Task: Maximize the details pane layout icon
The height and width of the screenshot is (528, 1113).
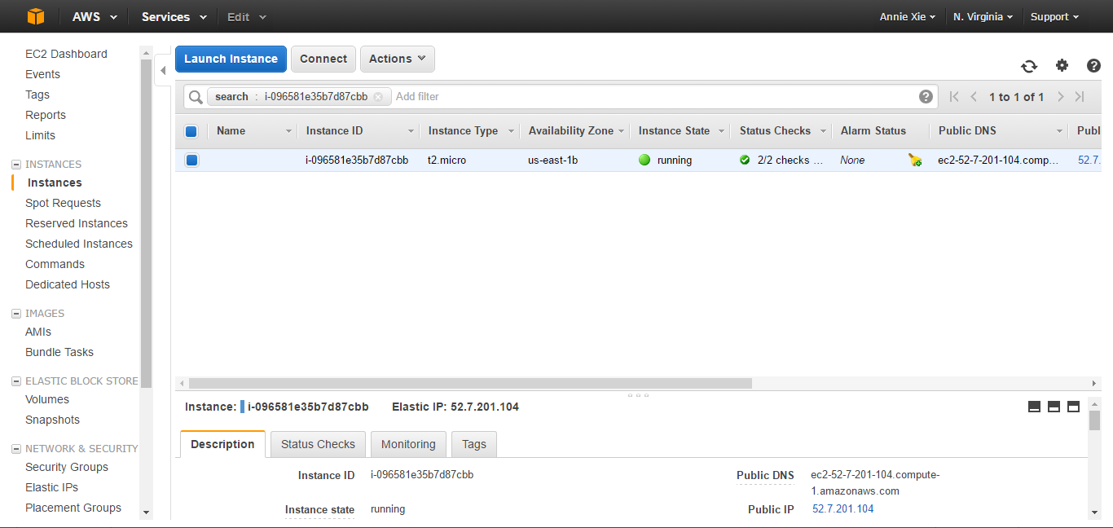Action: [1073, 407]
